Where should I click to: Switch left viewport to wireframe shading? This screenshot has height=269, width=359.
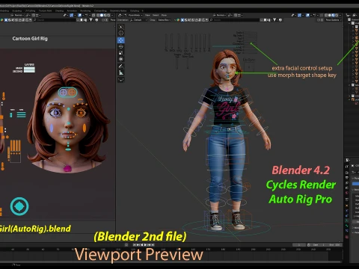pyautogui.click(x=98, y=15)
